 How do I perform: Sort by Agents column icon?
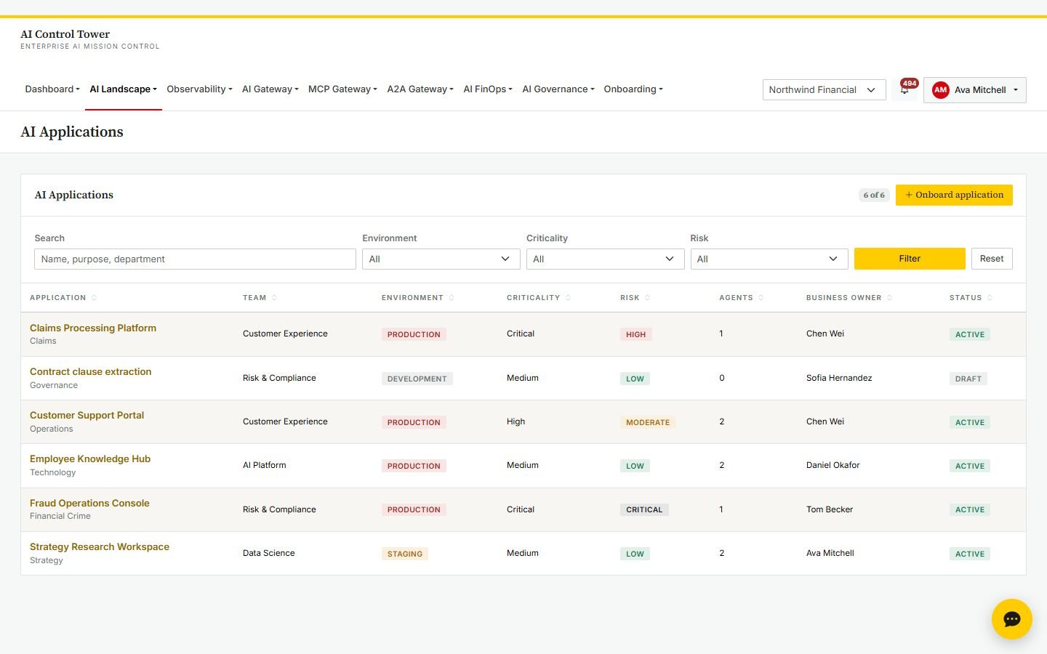click(761, 298)
